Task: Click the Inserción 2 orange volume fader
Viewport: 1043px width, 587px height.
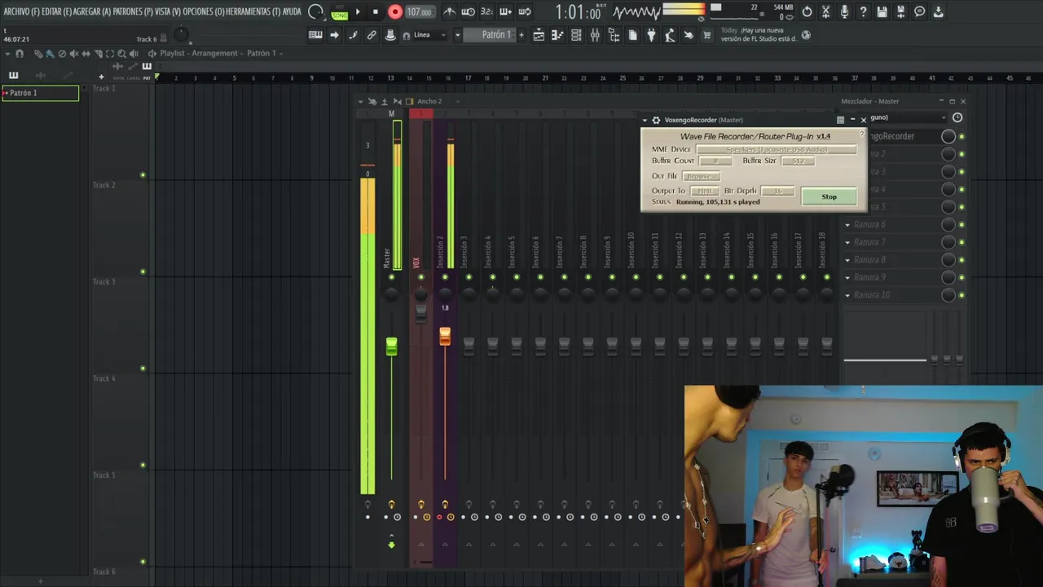Action: (445, 336)
